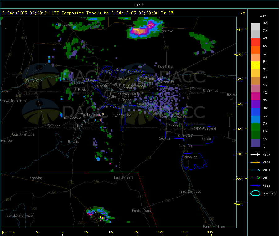Click the storm cell echo west of Punta_Agua
This screenshot has width=279, height=236.
pos(99,215)
